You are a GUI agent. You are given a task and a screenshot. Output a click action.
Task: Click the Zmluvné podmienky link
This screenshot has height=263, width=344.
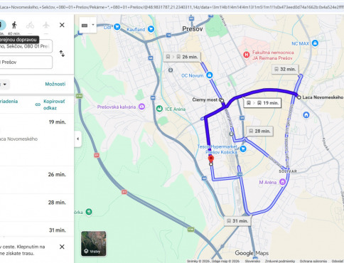280,261
